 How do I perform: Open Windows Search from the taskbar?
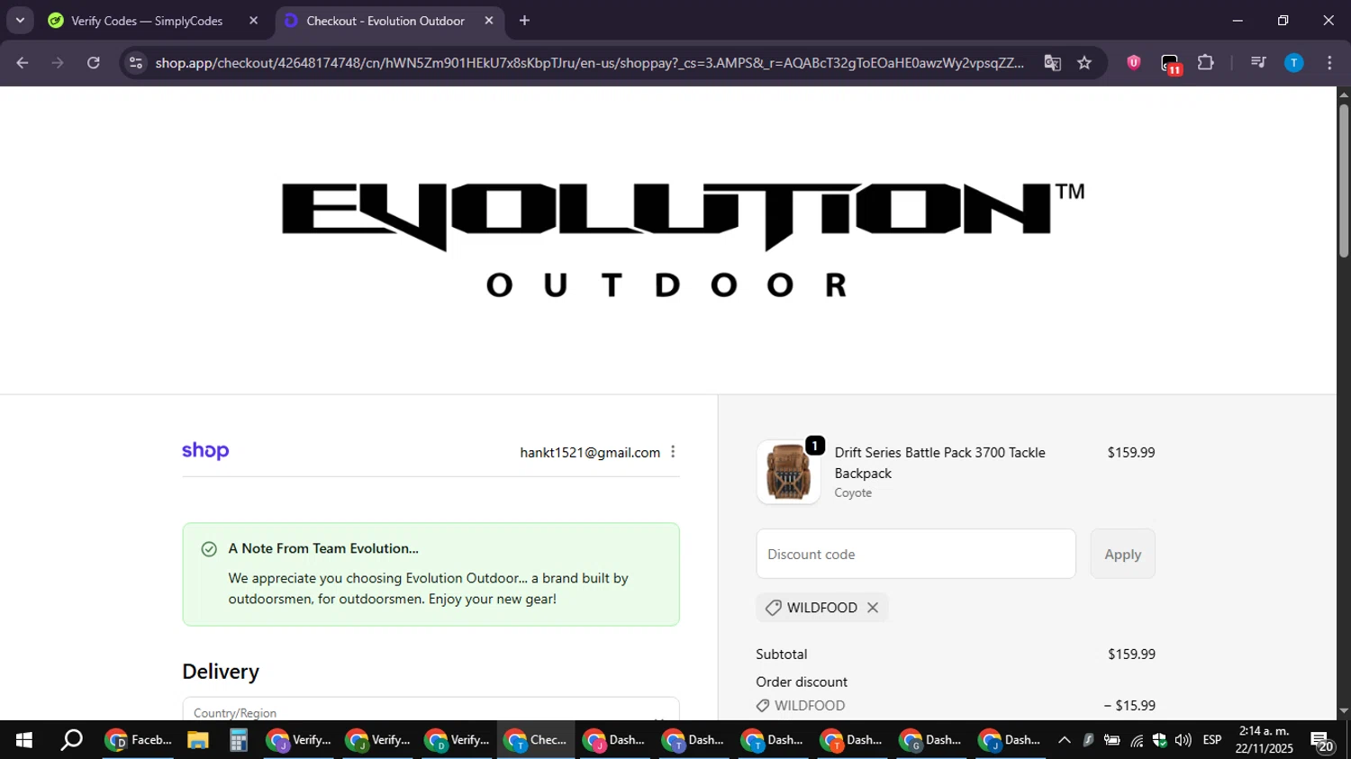[71, 740]
